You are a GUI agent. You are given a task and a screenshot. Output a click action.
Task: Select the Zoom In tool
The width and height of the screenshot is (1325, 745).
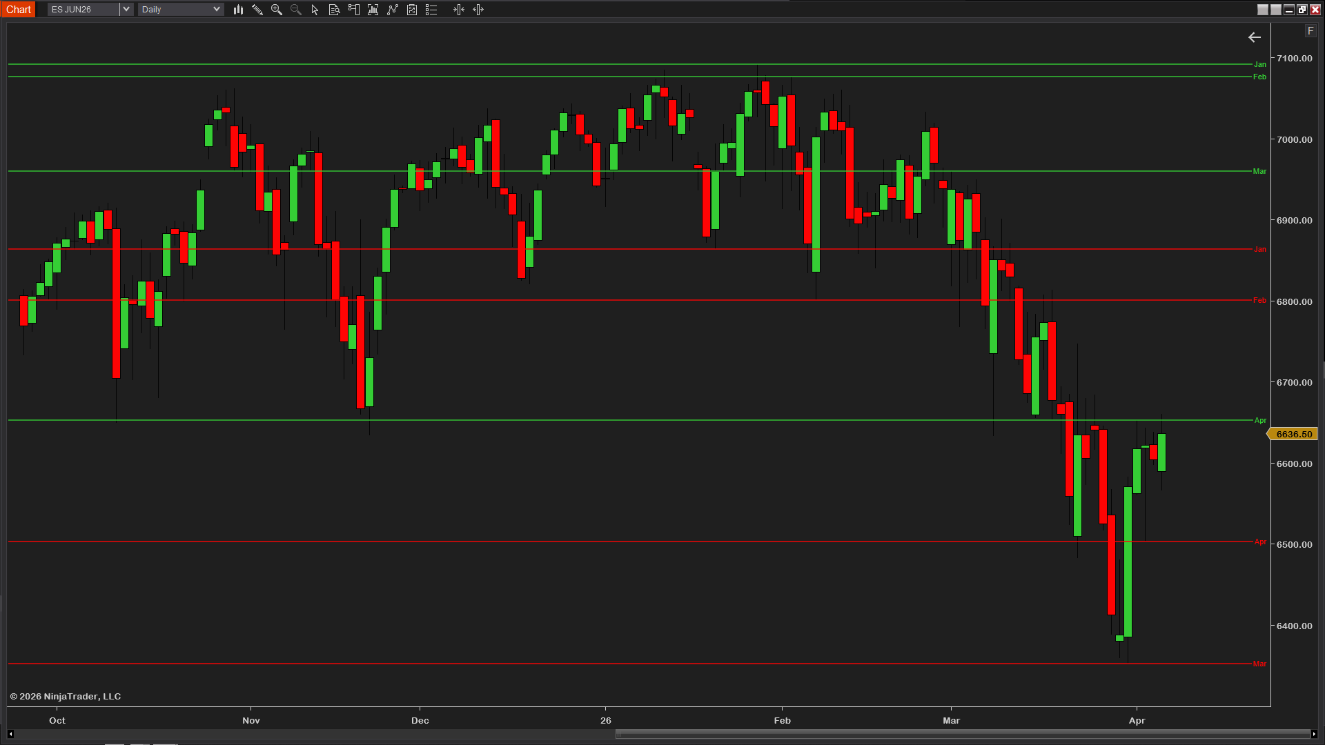[x=277, y=10]
